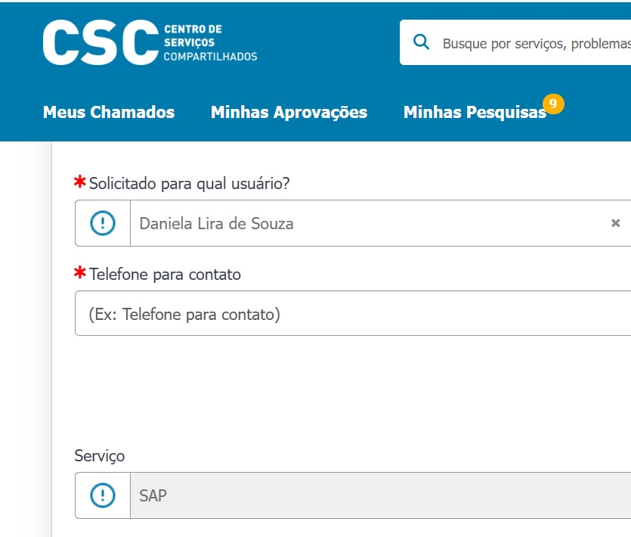Click the Serviço field label
Screen dimensions: 631x537
click(x=100, y=456)
